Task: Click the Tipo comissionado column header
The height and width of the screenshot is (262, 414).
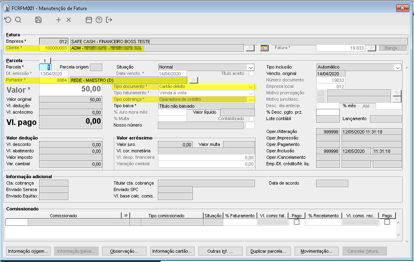Action: [166, 216]
